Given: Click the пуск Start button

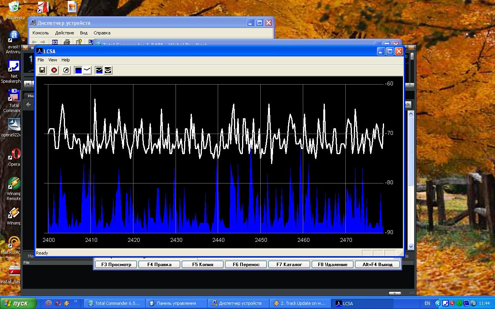Looking at the screenshot, I should coord(18,303).
